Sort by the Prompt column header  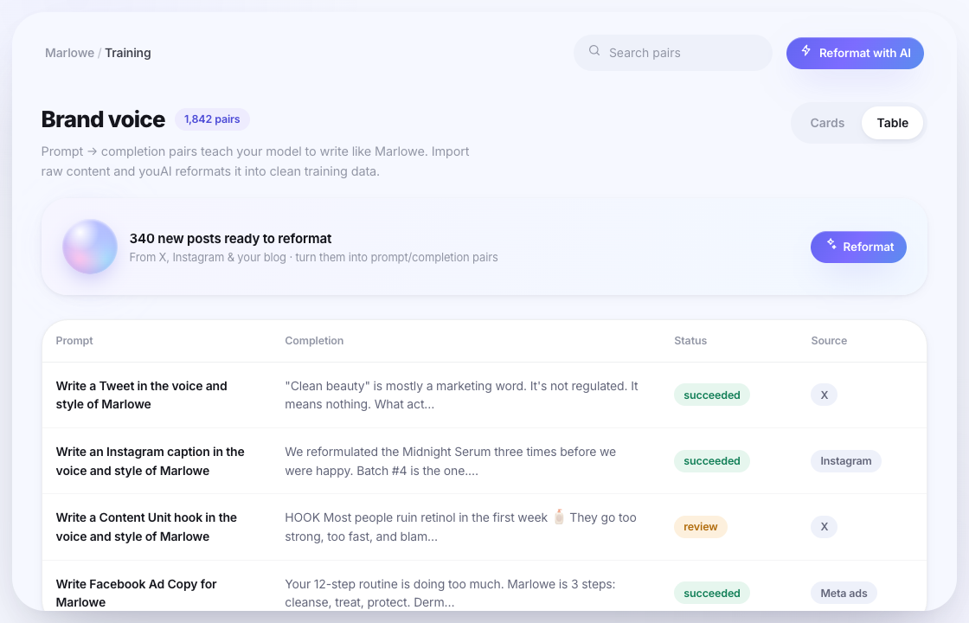point(74,341)
